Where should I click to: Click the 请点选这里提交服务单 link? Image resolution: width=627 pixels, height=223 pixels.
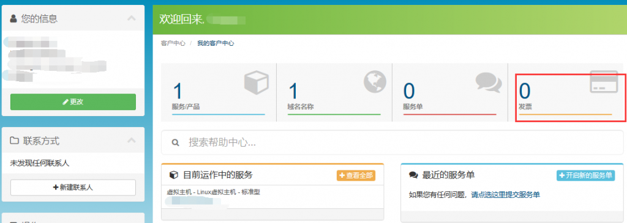505,195
